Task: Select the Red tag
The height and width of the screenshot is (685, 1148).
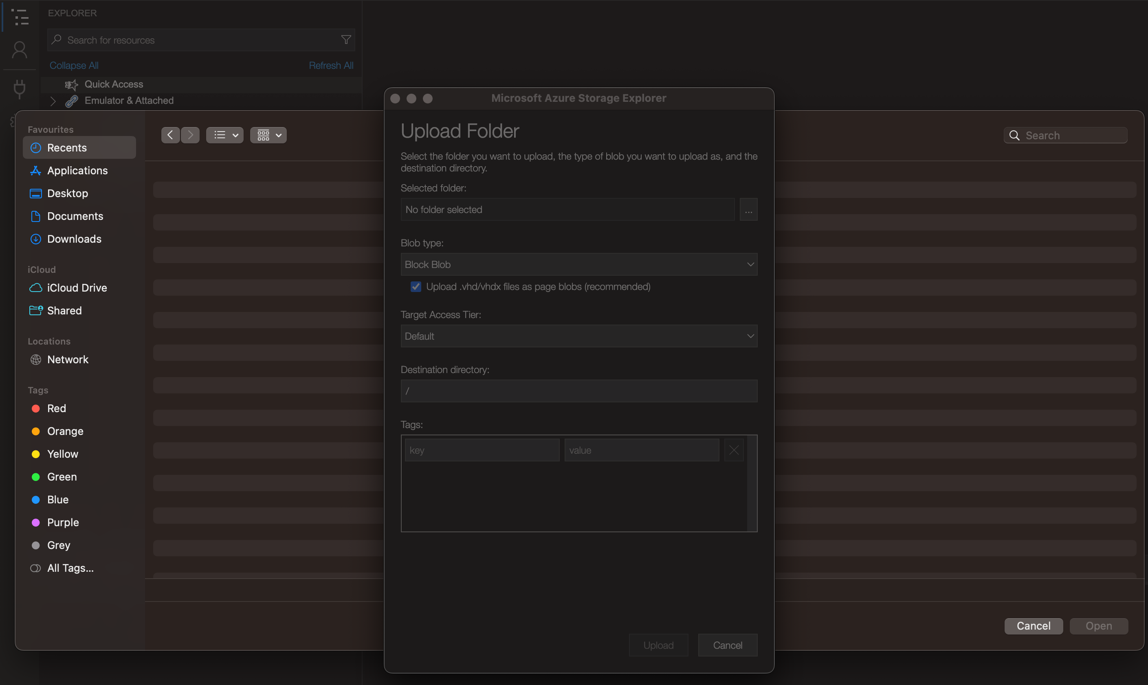Action: pyautogui.click(x=79, y=408)
